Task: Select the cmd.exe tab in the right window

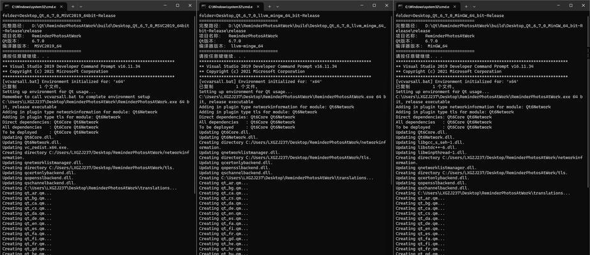Action: pos(429,6)
